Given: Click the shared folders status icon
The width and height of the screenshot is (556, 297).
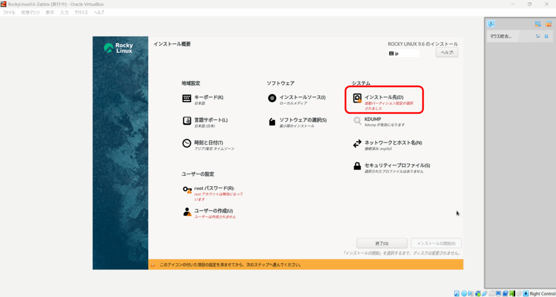Looking at the screenshot, I should point(491,293).
